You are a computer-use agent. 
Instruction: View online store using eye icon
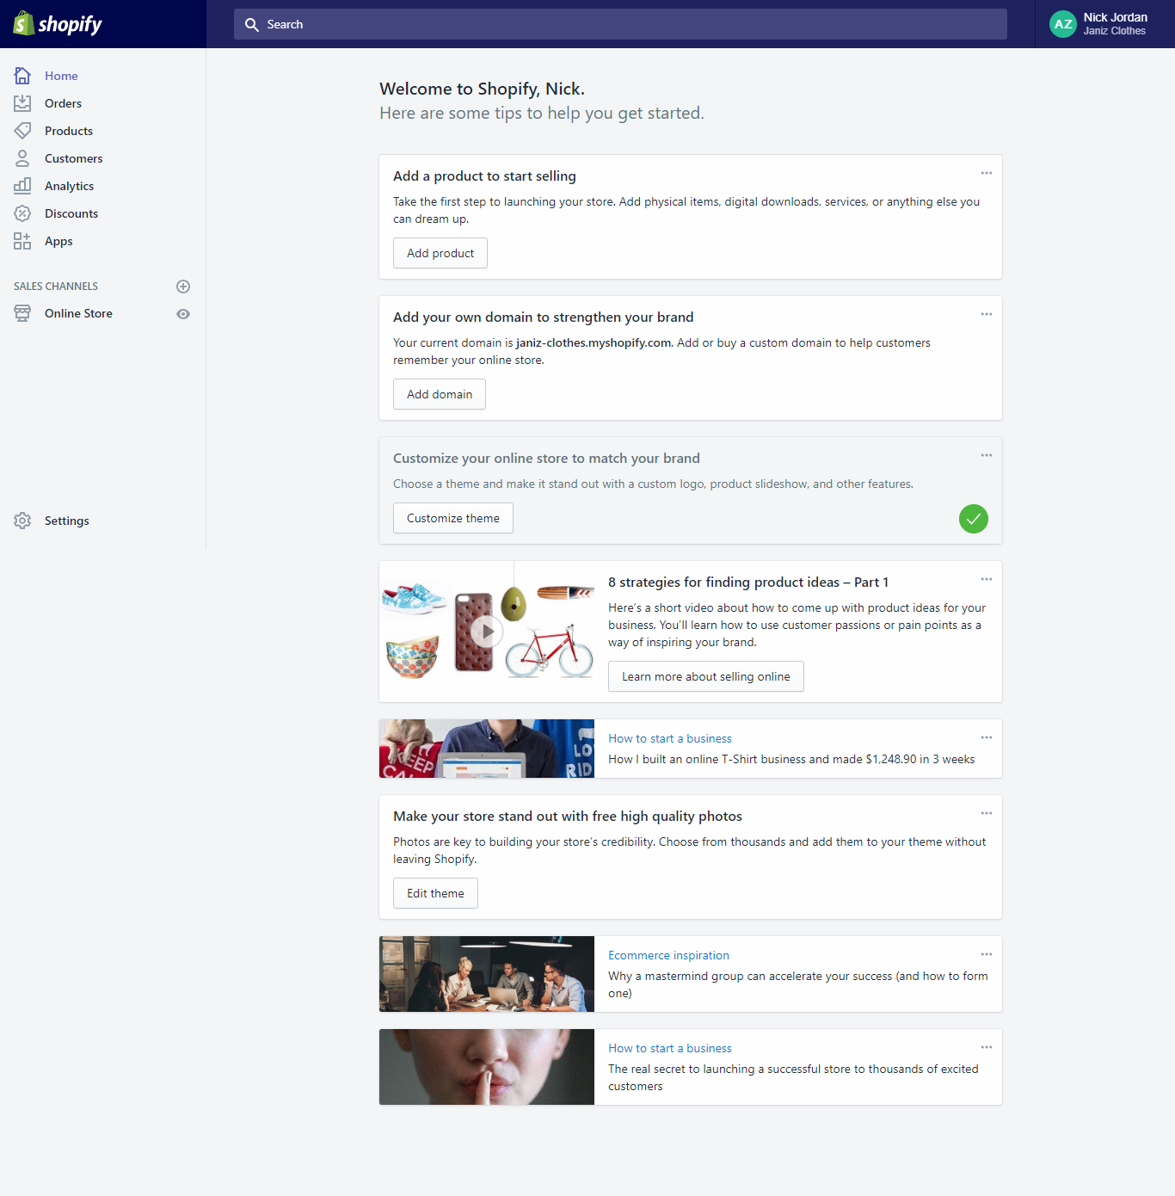click(183, 314)
